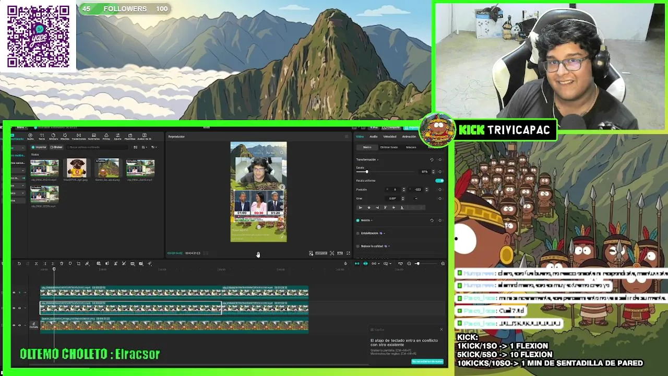
Task: Click the microphone record voice icon
Action: pyautogui.click(x=345, y=263)
